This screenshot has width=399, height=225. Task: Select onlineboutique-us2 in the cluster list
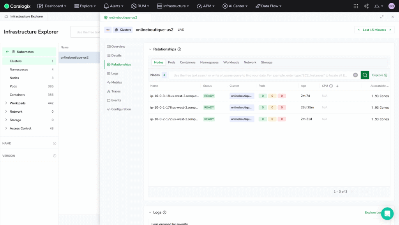click(79, 58)
